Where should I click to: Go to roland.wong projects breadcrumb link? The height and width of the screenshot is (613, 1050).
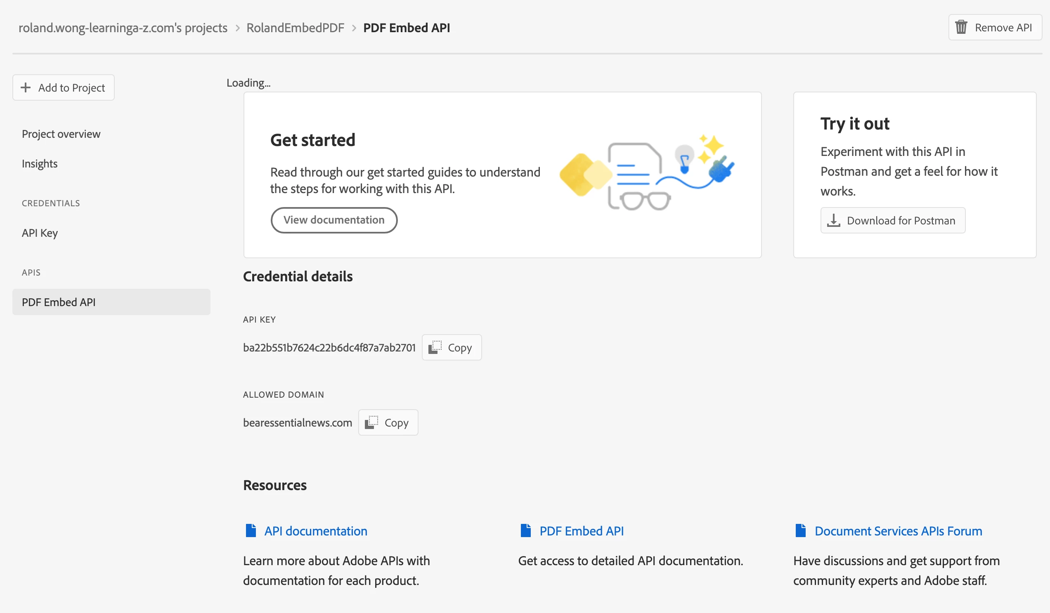click(x=123, y=28)
